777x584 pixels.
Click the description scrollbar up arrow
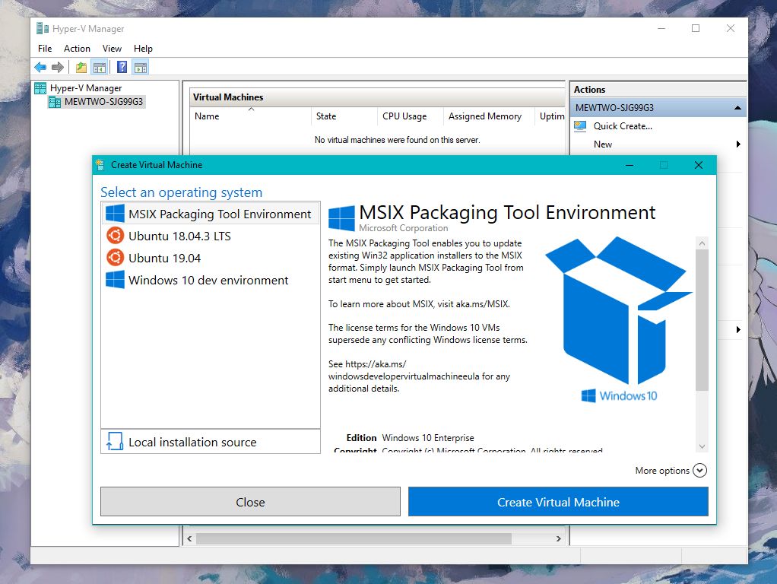point(702,243)
